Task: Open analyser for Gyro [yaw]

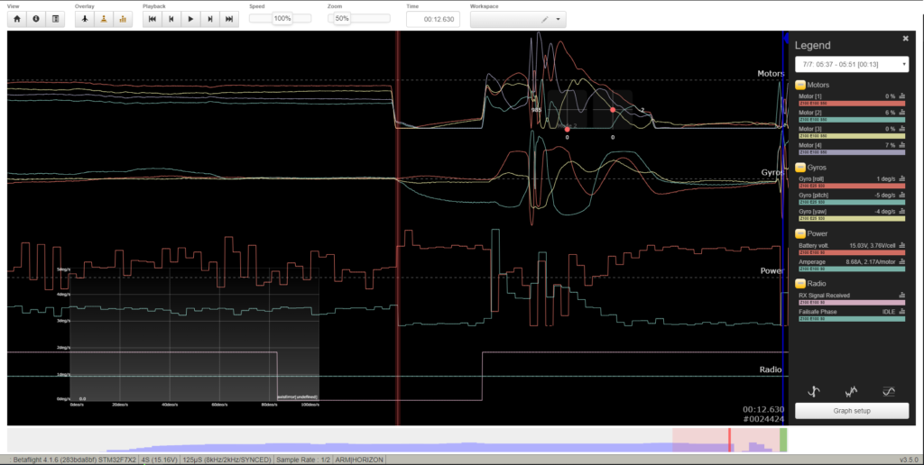Action: [902, 211]
